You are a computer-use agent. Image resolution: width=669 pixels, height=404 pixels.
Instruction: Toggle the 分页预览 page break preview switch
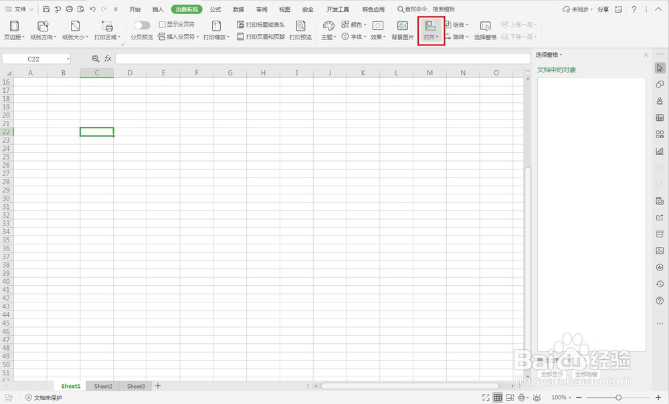click(x=142, y=25)
